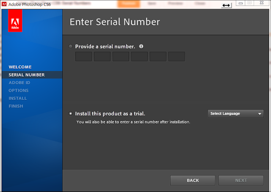The width and height of the screenshot is (271, 192).
Task: Click the fifth serial number box
Action: pos(158,57)
